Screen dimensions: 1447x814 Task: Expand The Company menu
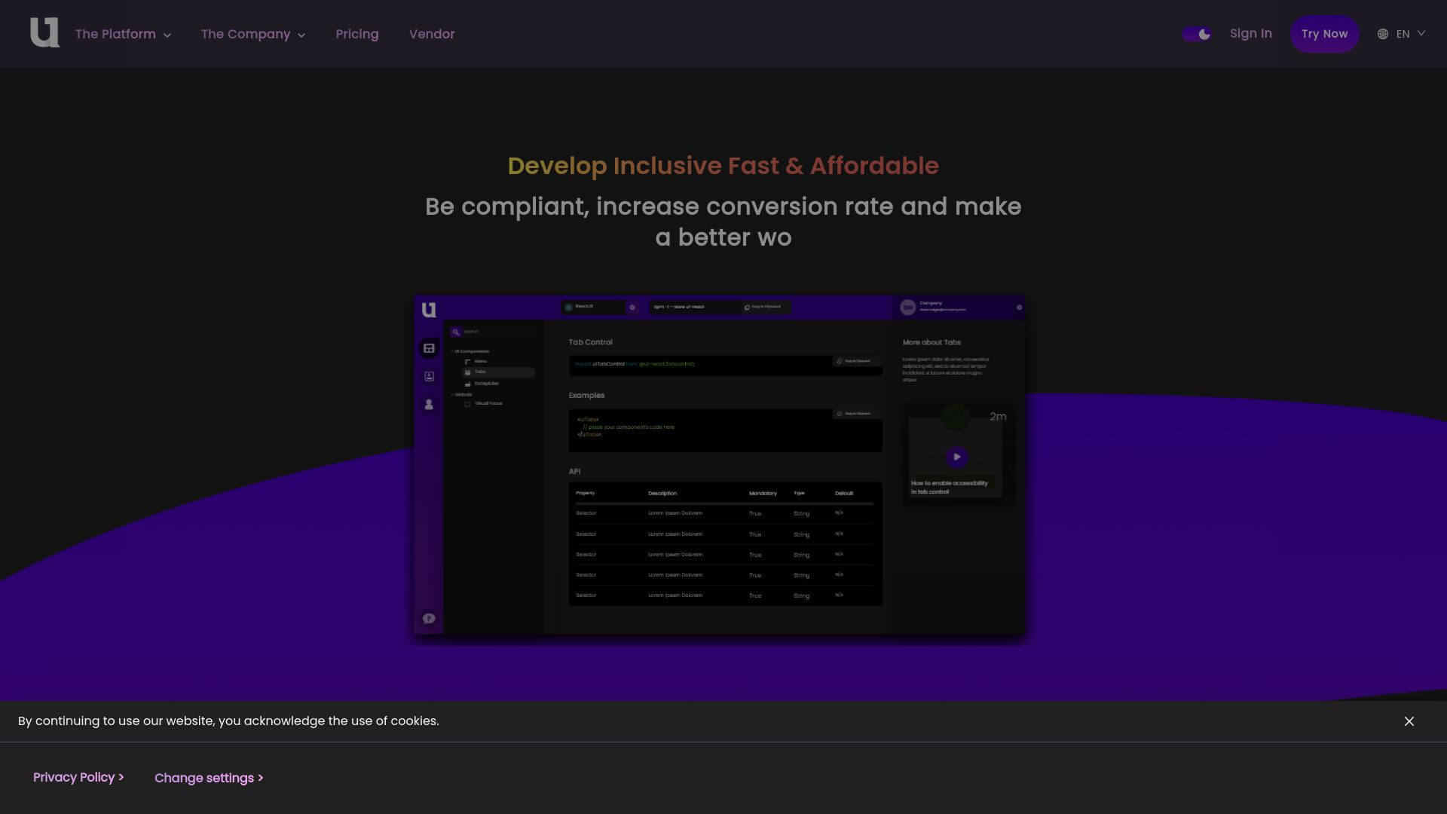click(x=252, y=34)
